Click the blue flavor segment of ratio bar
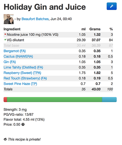 [109, 99]
